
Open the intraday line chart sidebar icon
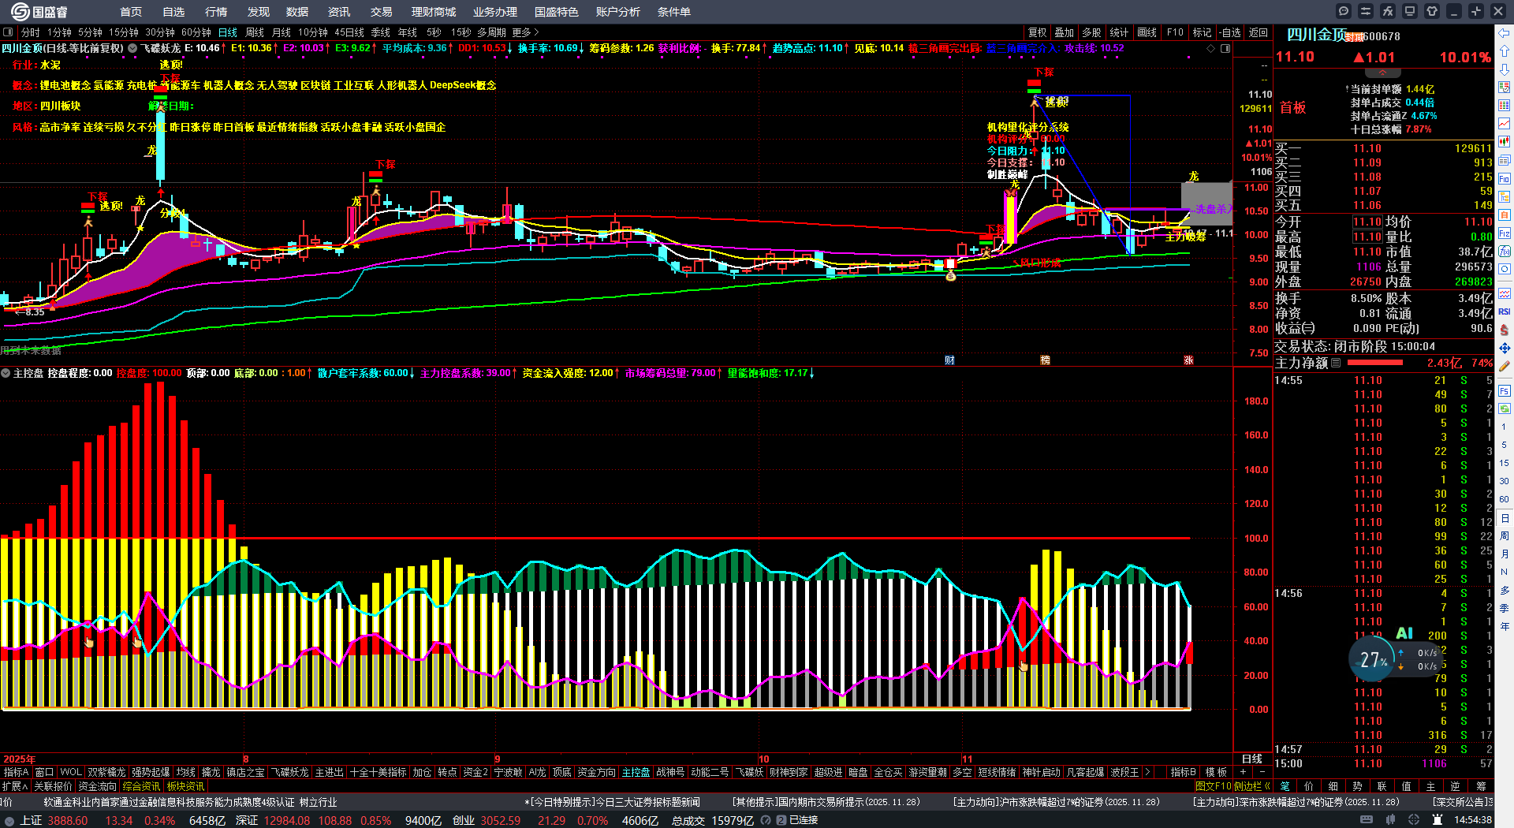pos(1505,124)
